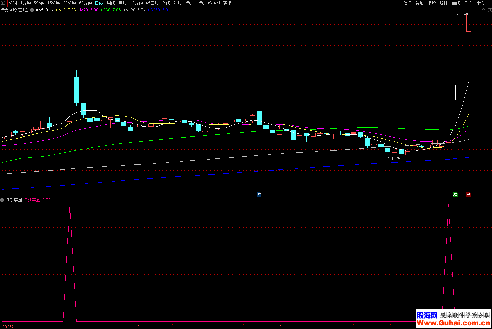Expand the main chart indicator dropdown arrow
Viewport: 492px width, 329px height.
click(x=32, y=10)
